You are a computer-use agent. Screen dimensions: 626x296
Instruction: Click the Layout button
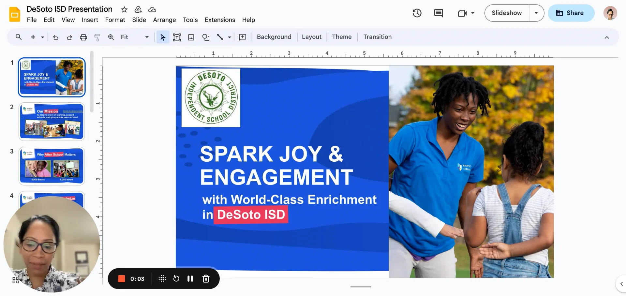click(312, 37)
